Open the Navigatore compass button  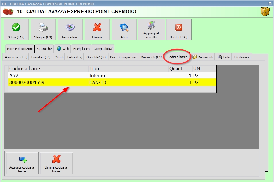(x=70, y=30)
